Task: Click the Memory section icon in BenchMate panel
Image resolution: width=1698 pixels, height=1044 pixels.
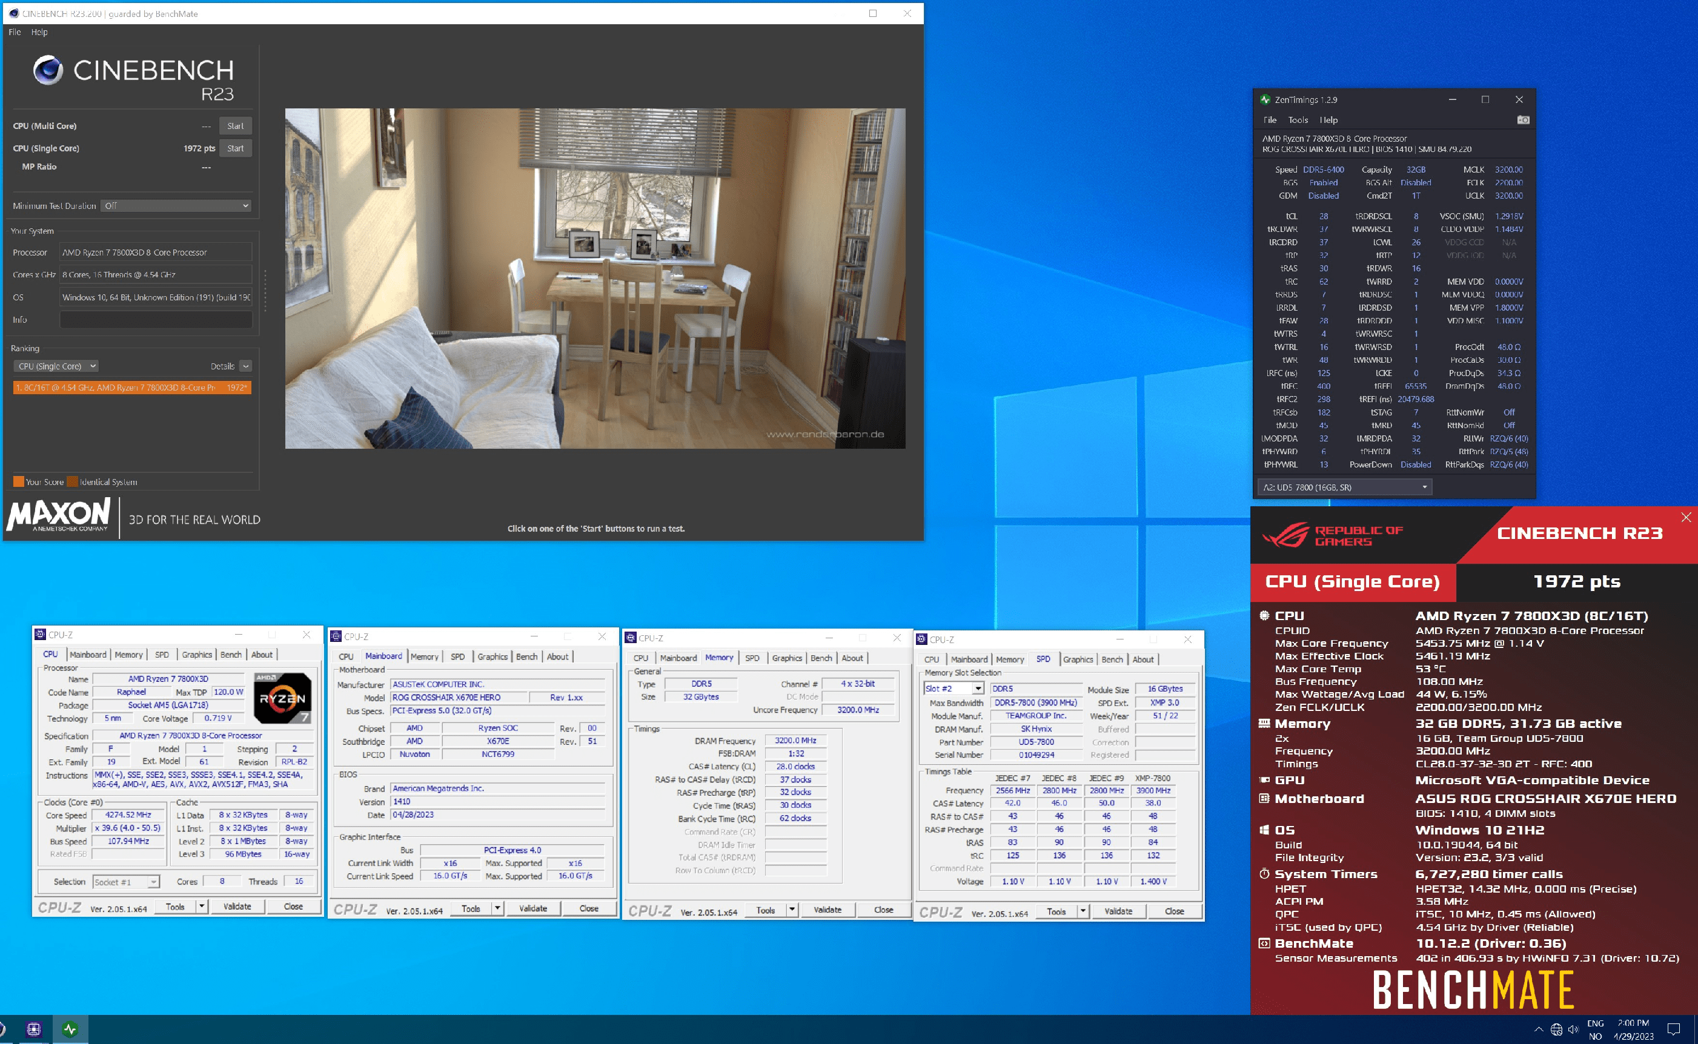Action: tap(1264, 723)
